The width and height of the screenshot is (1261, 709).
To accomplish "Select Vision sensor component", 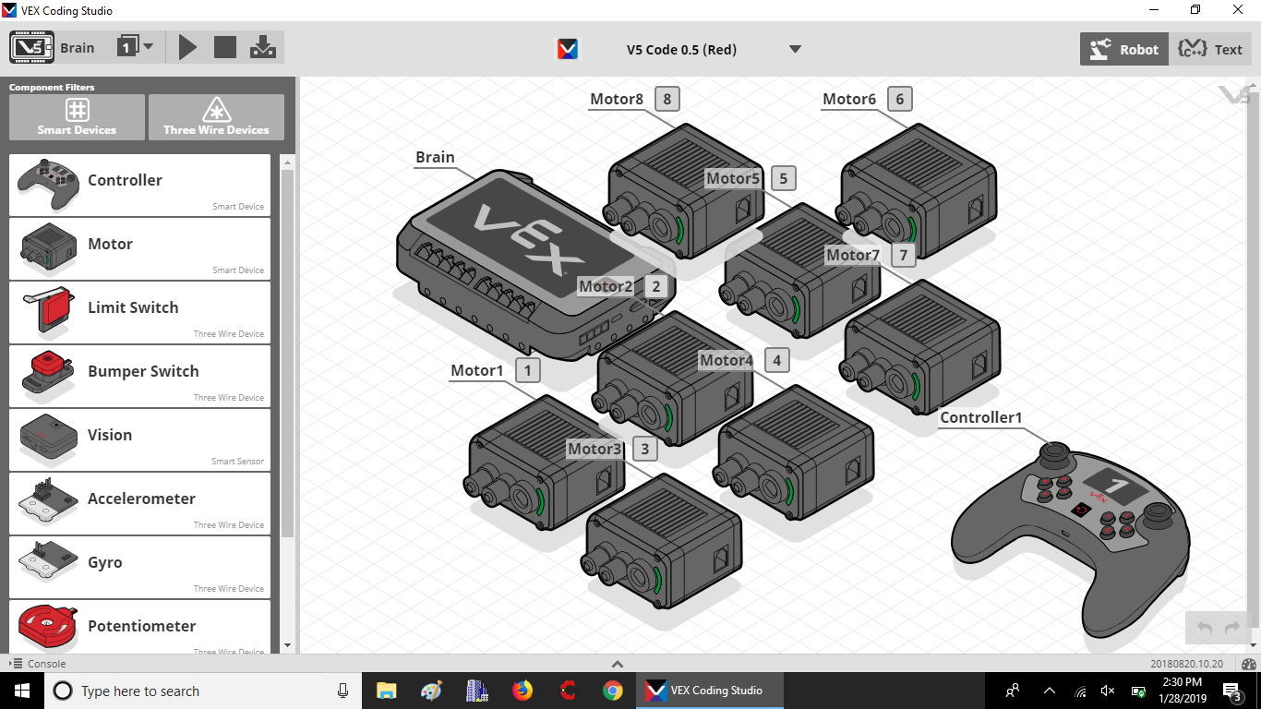I will pos(139,439).
